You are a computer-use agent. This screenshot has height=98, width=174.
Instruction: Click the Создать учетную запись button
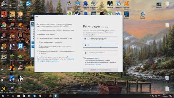tap(100, 70)
